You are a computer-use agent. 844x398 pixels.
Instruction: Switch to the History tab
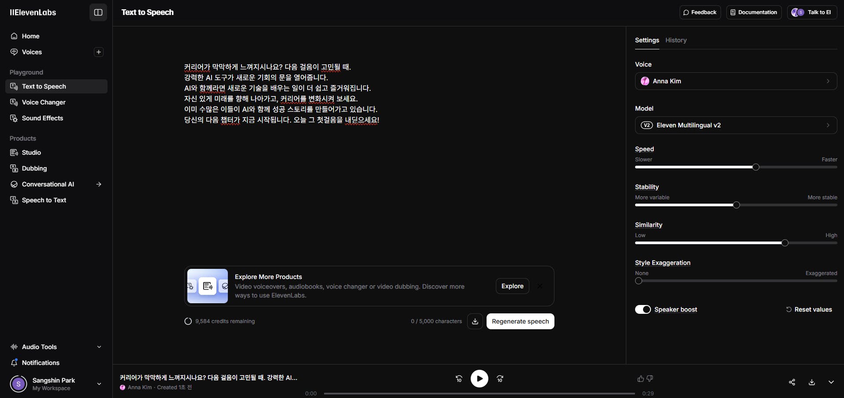pyautogui.click(x=676, y=40)
